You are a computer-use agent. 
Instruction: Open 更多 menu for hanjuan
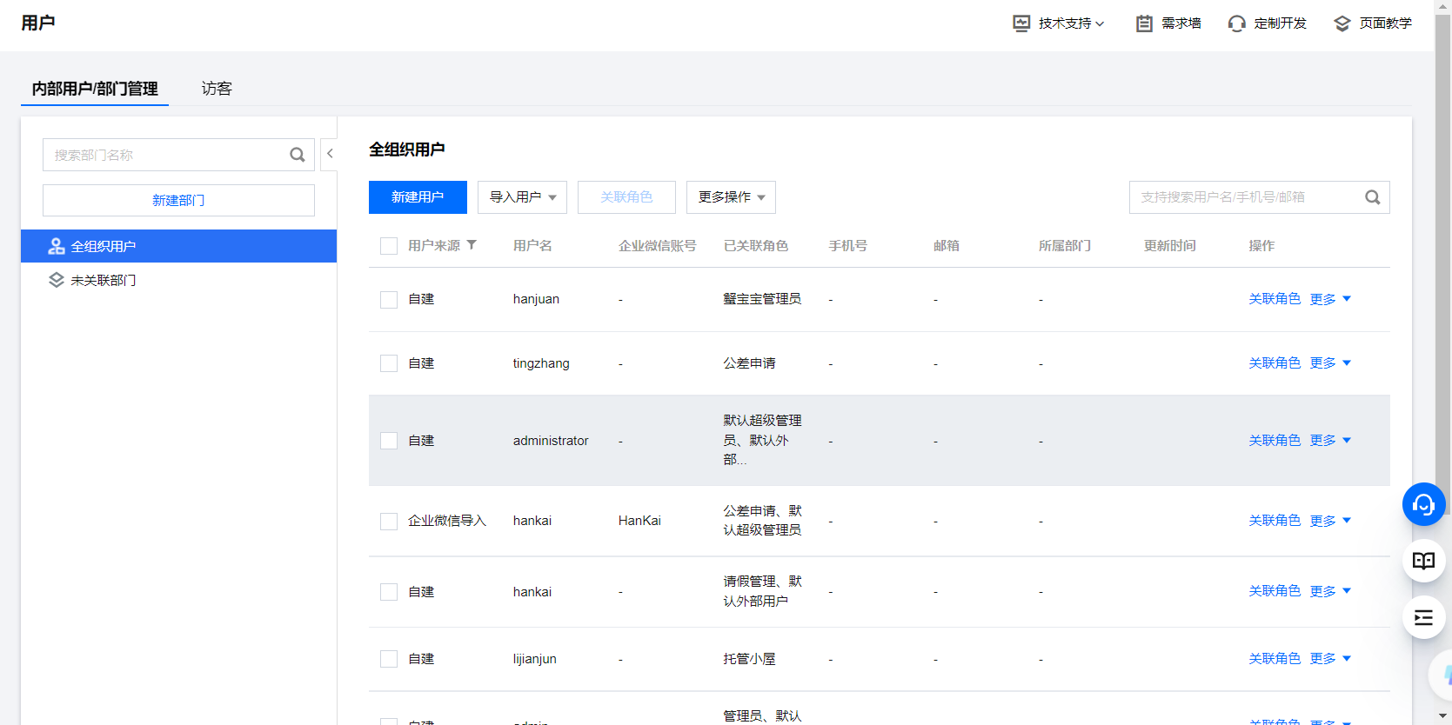coord(1330,299)
